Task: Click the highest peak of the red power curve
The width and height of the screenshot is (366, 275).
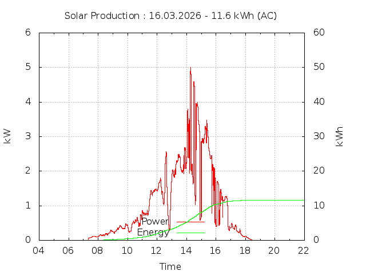Action: pyautogui.click(x=190, y=68)
